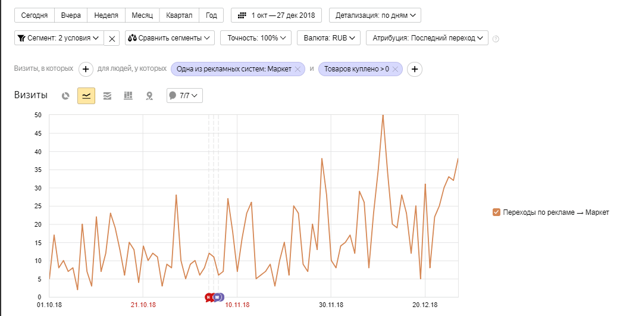Select the 'Неделя' period tab
Viewport: 617px width, 316px height.
(x=106, y=15)
